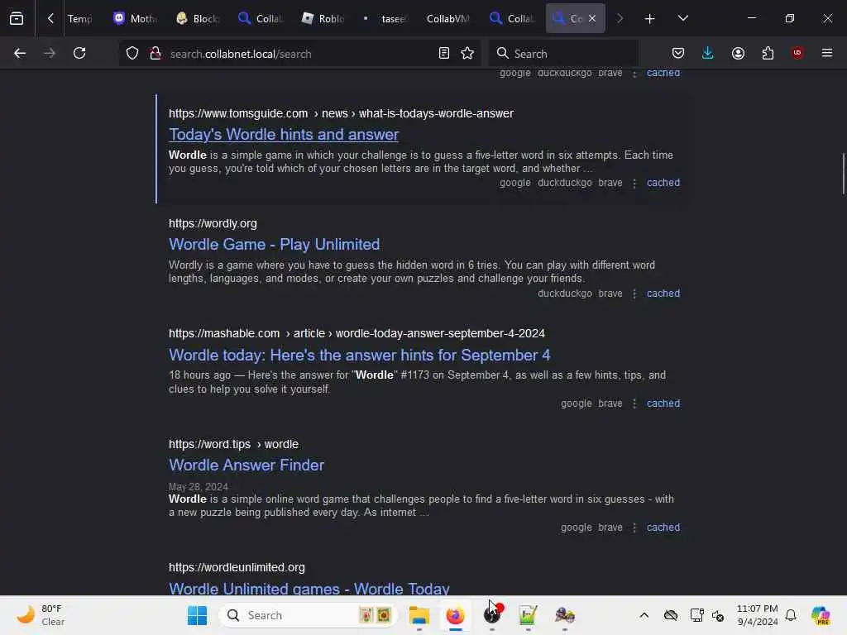847x635 pixels.
Task: Close the active search tab
Action: 592,18
